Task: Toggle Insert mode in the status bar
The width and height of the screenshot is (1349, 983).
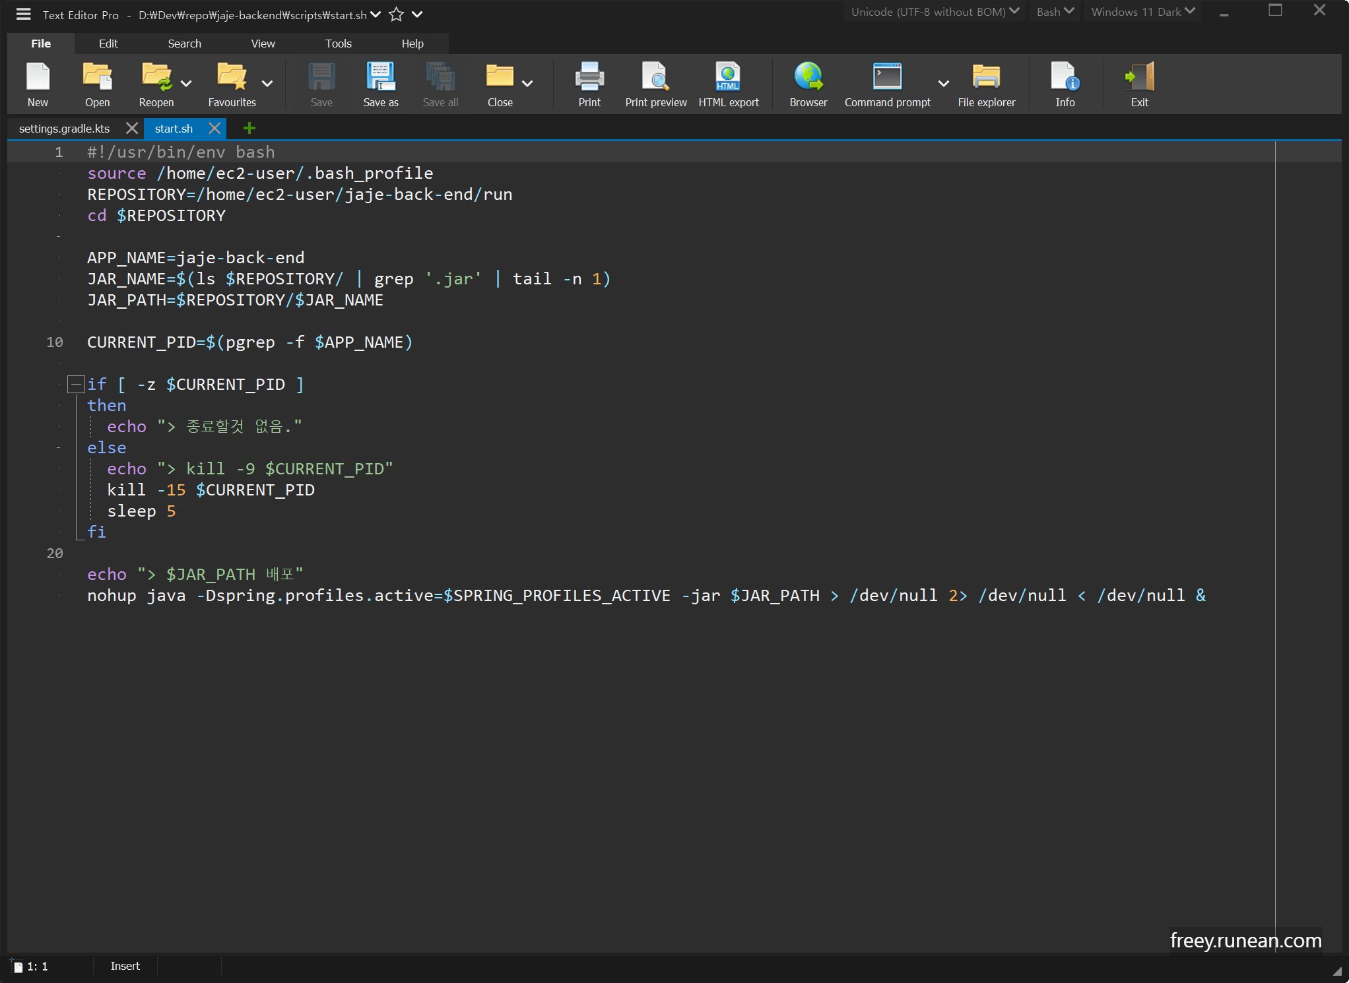Action: tap(125, 966)
